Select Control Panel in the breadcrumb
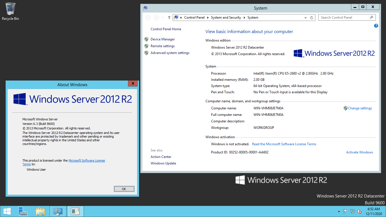Image resolution: width=386 pixels, height=217 pixels. point(194,18)
